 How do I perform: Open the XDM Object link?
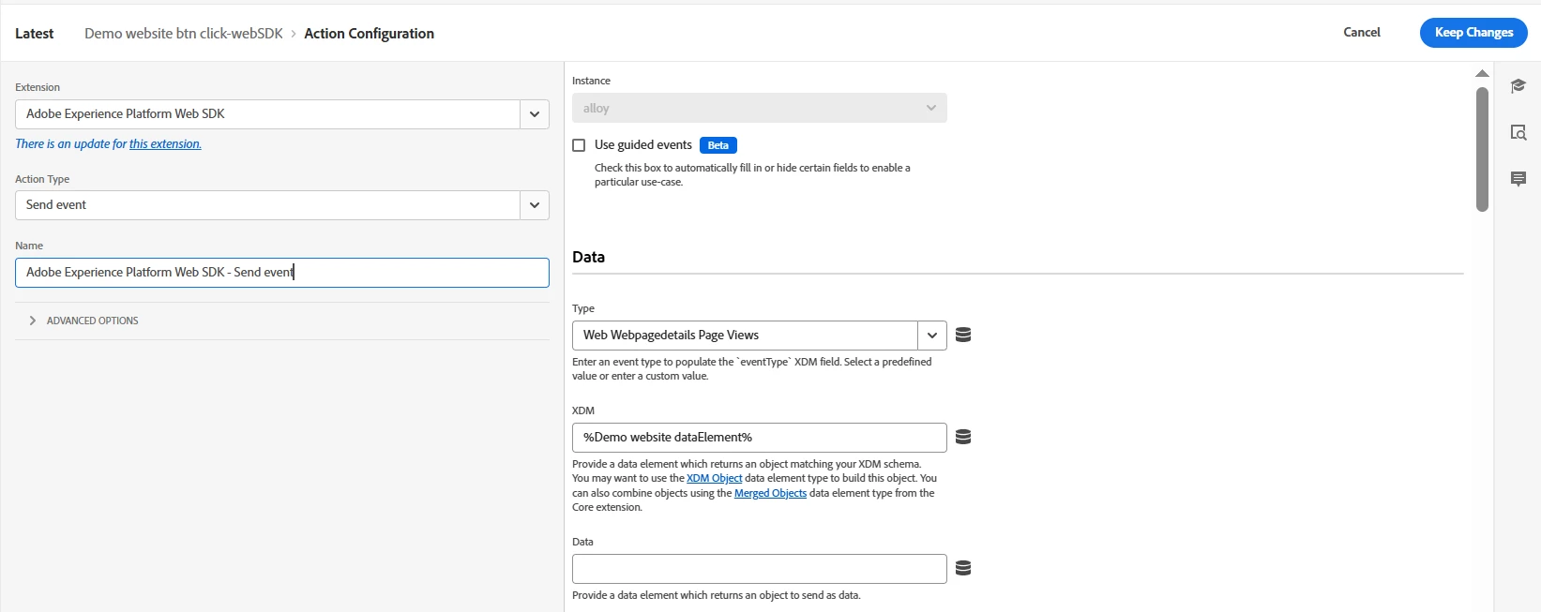(714, 478)
